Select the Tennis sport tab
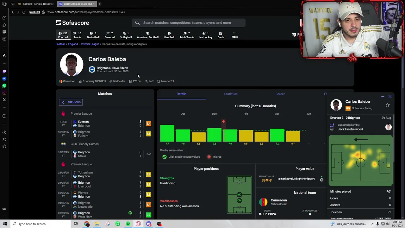The image size is (405, 228). pyautogui.click(x=77, y=35)
